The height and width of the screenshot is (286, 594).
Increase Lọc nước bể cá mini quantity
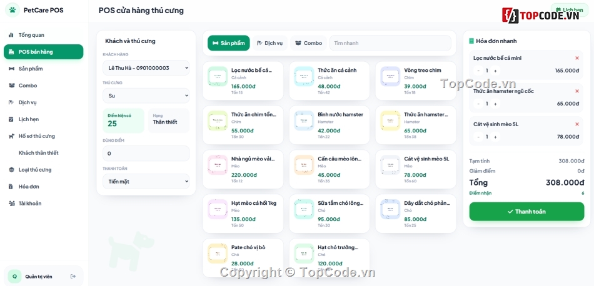coord(495,71)
